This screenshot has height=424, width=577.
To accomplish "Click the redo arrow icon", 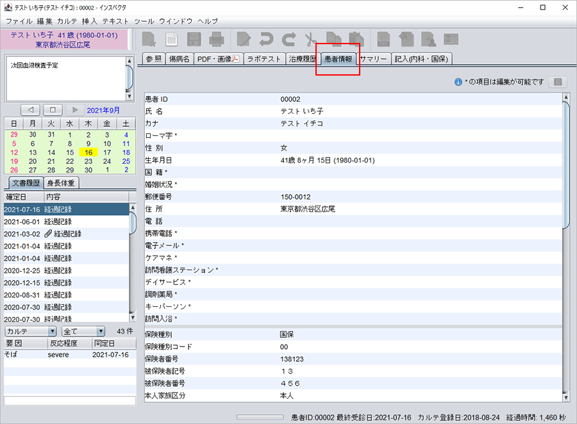I will coord(288,39).
